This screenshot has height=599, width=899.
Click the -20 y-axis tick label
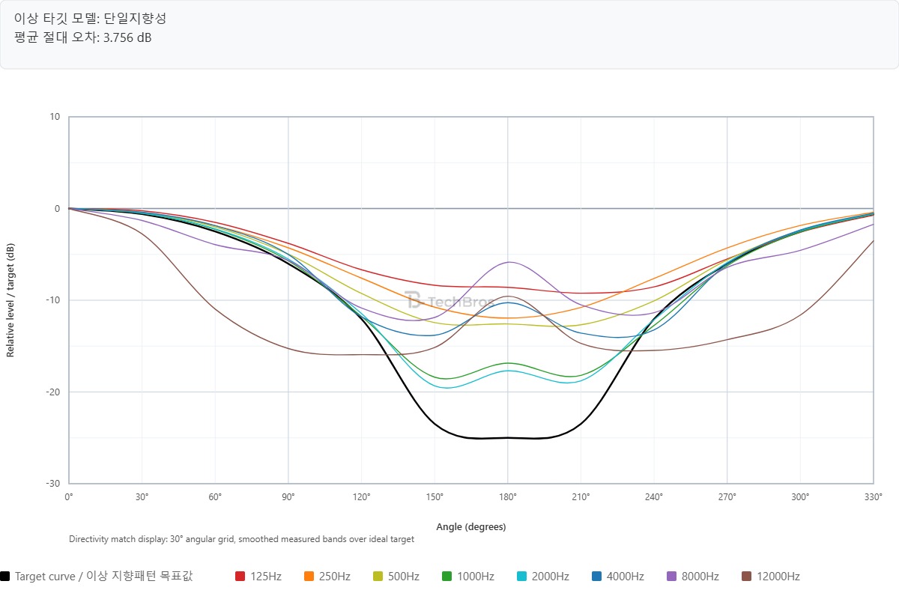55,392
